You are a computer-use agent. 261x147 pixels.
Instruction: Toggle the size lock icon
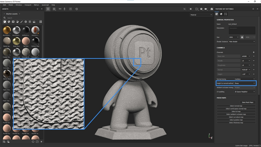pos(242,37)
